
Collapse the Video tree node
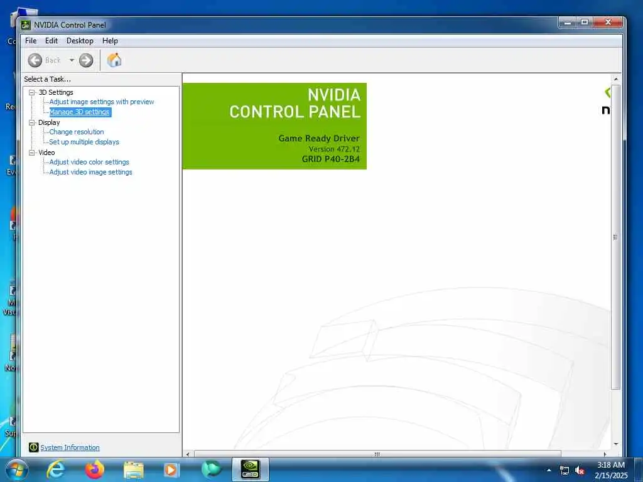tap(31, 153)
